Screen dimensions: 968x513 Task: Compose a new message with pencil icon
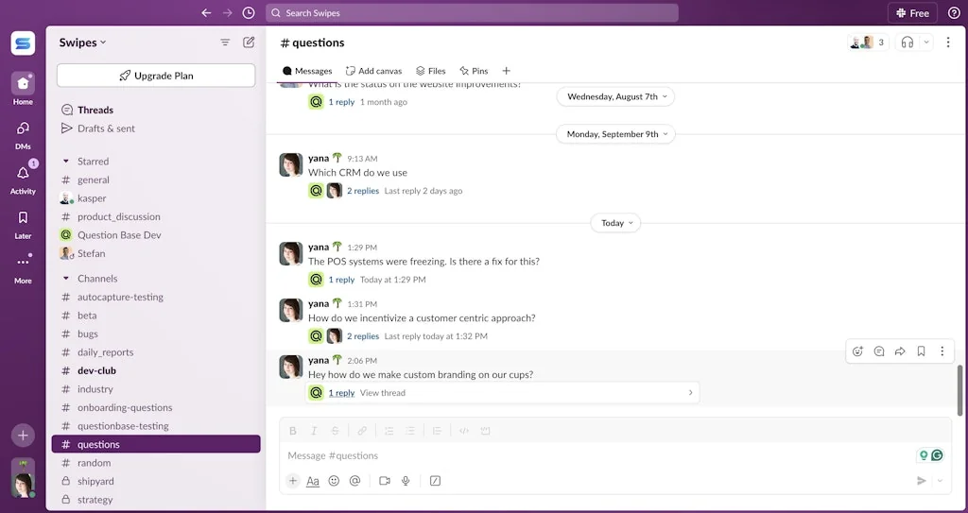pos(249,43)
